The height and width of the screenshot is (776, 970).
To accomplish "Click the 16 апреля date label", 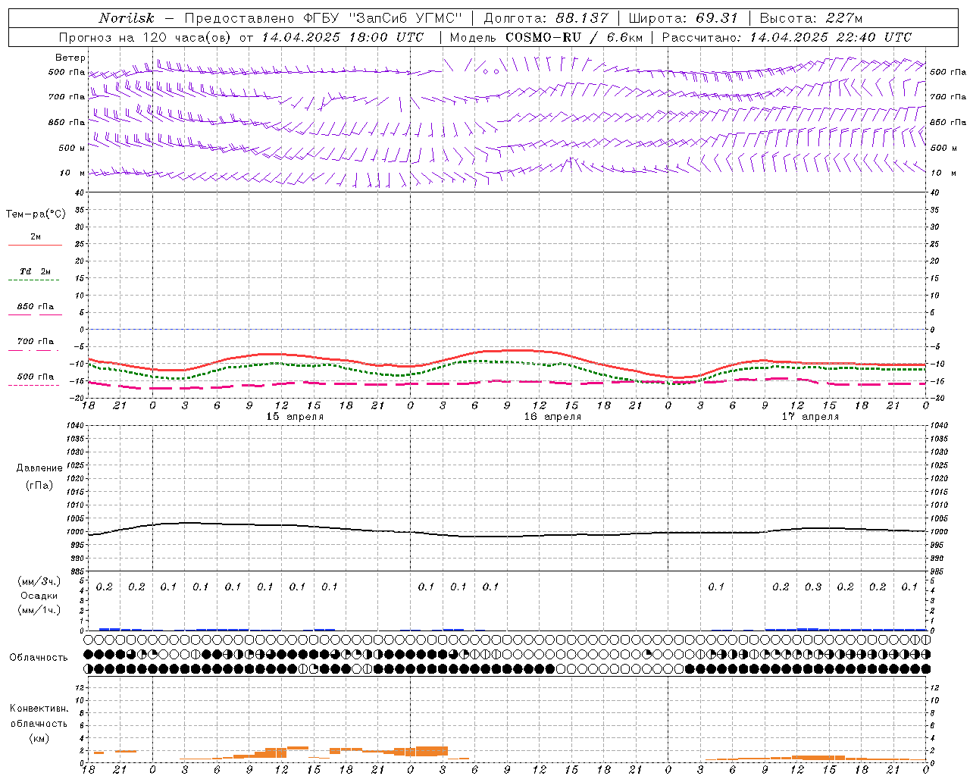I will [x=552, y=417].
